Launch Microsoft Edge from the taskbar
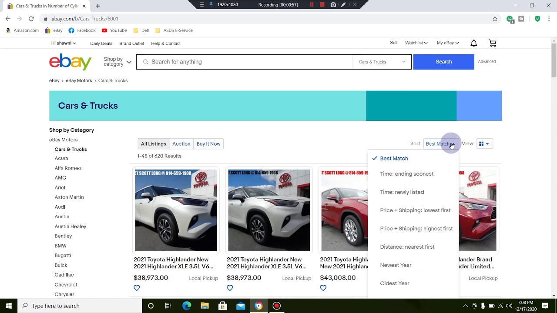Screen dimensions: 557x313 tap(187, 306)
